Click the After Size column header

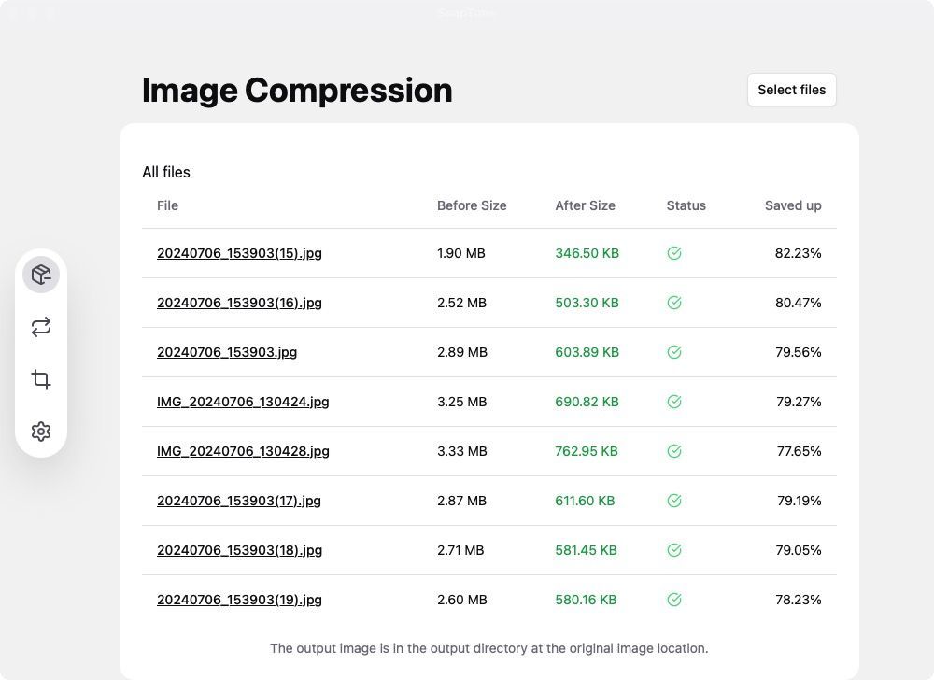[585, 205]
